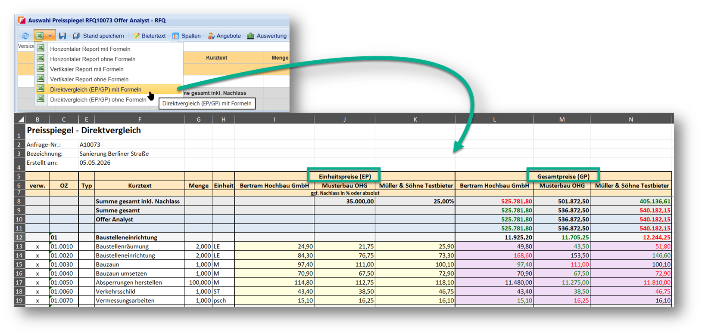Choose Vertikaler Report mit Formeln

[x=109, y=69]
